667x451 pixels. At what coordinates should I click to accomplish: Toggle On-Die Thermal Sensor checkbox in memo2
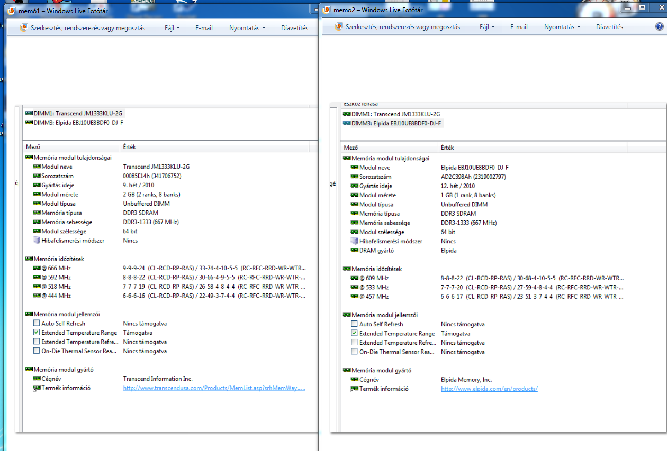pos(354,352)
